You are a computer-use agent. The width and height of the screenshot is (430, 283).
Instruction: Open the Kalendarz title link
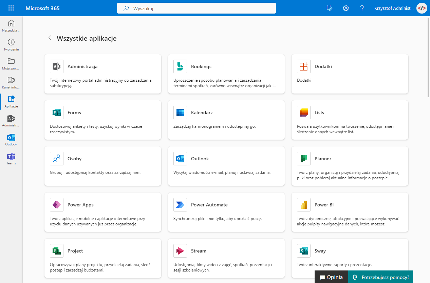tap(202, 113)
